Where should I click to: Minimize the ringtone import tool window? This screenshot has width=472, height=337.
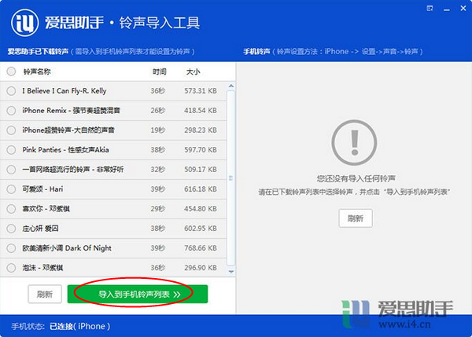coord(447,9)
